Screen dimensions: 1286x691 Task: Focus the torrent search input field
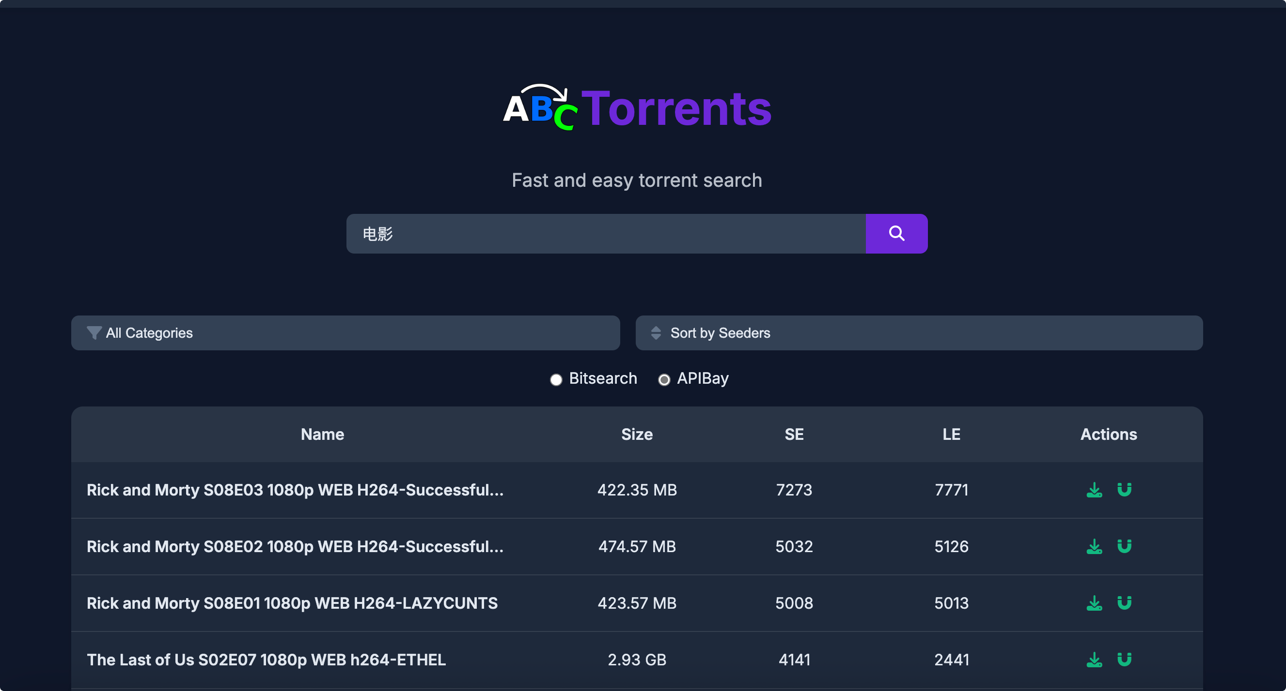point(606,233)
